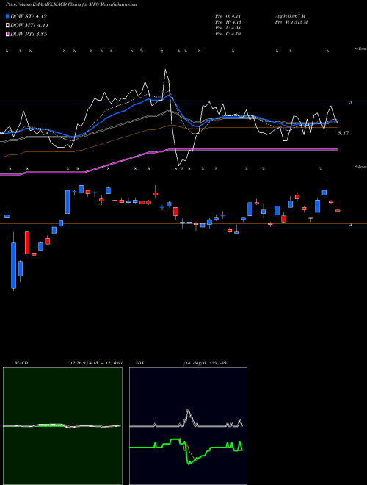Viewport: 367px width, 485px height.
Task: Click the ADX '(14 day) 0, +59, -59' values
Action: pos(205,363)
